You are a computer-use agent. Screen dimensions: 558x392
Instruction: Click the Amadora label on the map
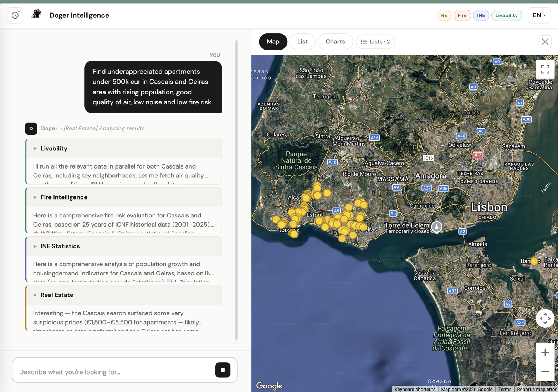(431, 176)
